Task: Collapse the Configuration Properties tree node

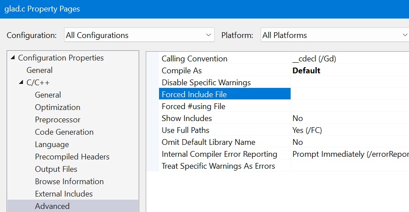Action: click(12, 58)
